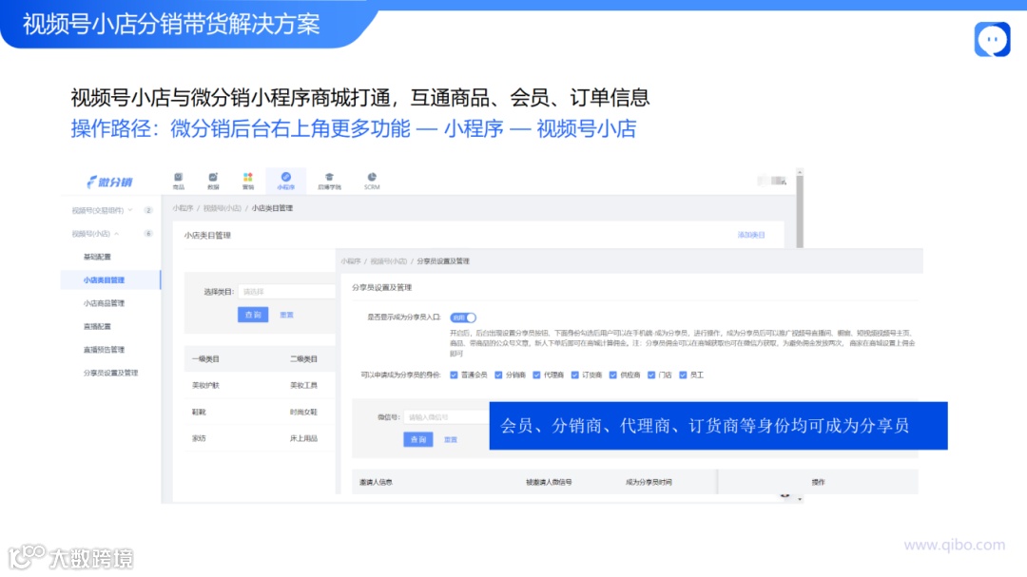Click 视频号(小店) breadcrumb in 小店类目管理 page
The image size is (1027, 577).
[222, 208]
